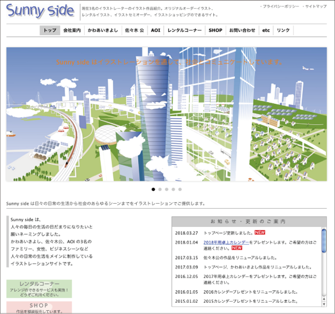Select the first slideshow dot
This screenshot has width=335, height=314.
tap(153, 189)
